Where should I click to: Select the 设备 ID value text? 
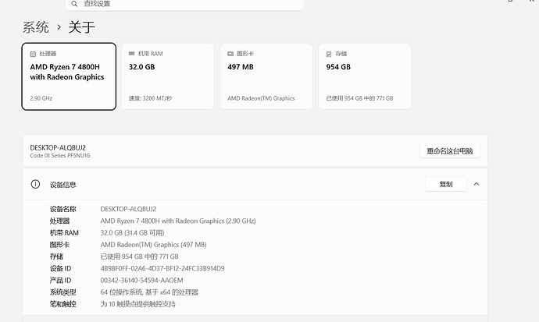(162, 268)
